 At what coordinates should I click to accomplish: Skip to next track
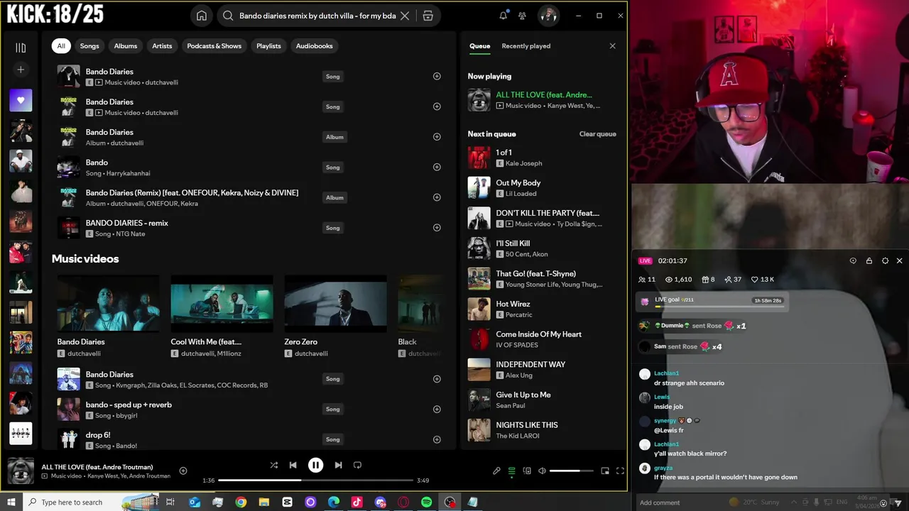[338, 465]
